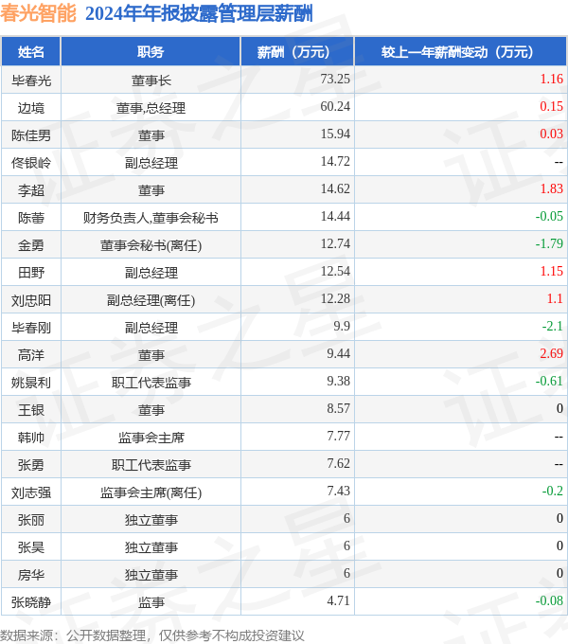Image resolution: width=568 pixels, height=644 pixels.
Task: Click change value -0.08
Action: 549,601
